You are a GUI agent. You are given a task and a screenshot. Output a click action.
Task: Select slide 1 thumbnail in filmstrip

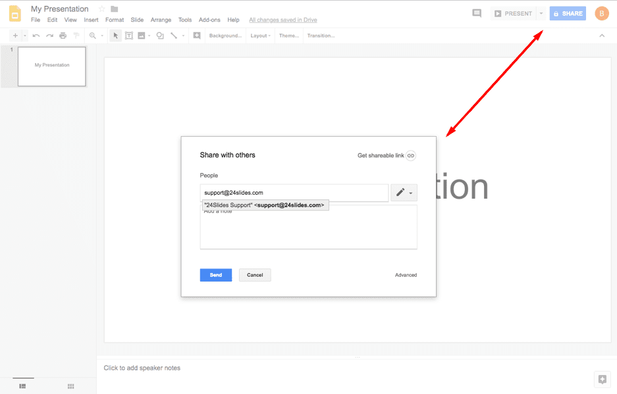pos(52,66)
